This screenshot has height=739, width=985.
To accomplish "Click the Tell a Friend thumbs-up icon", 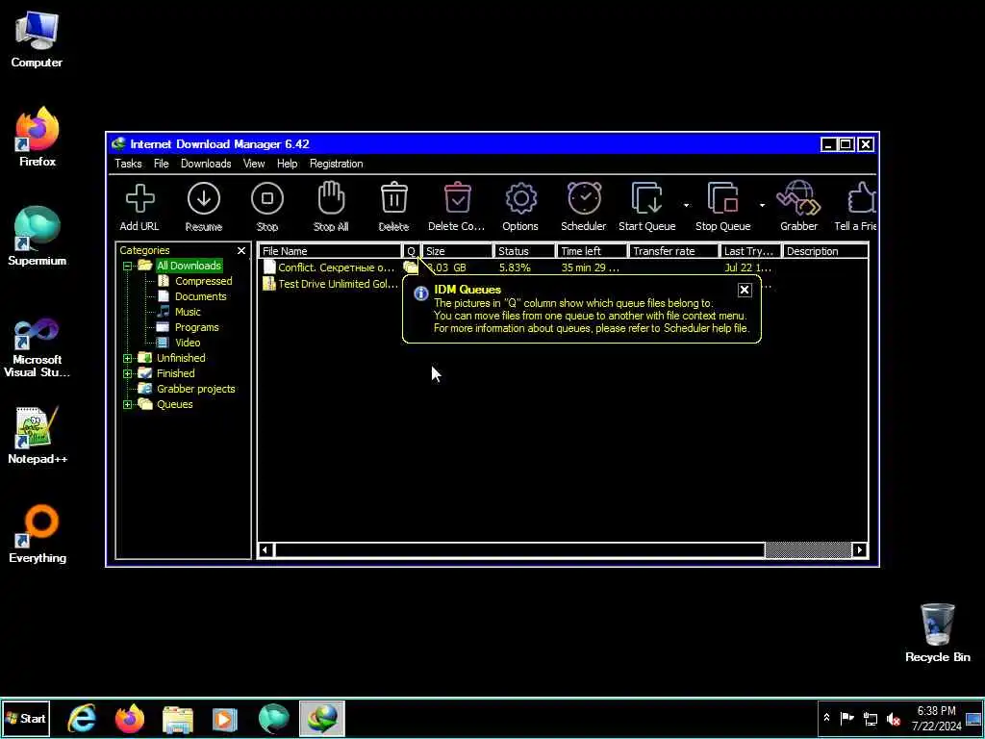I will (x=861, y=198).
